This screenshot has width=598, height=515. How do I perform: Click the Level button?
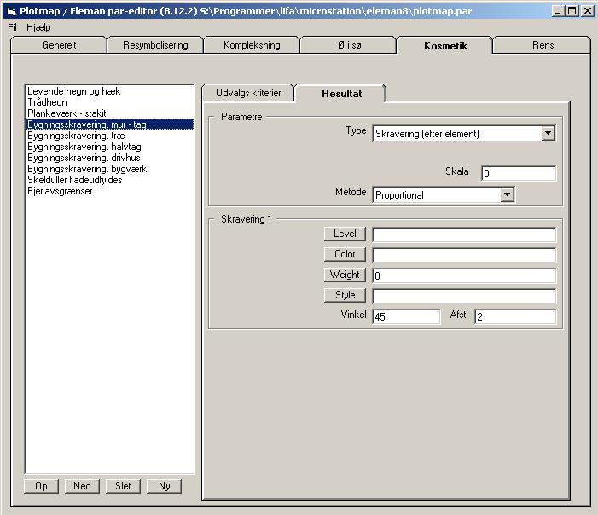point(345,234)
